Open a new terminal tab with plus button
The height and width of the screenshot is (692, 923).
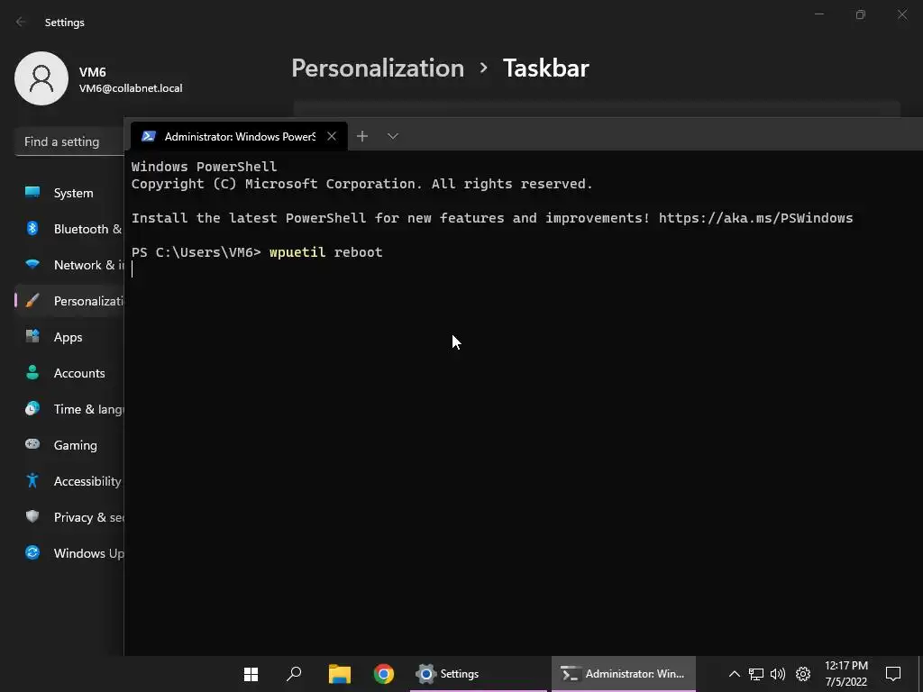click(x=362, y=136)
